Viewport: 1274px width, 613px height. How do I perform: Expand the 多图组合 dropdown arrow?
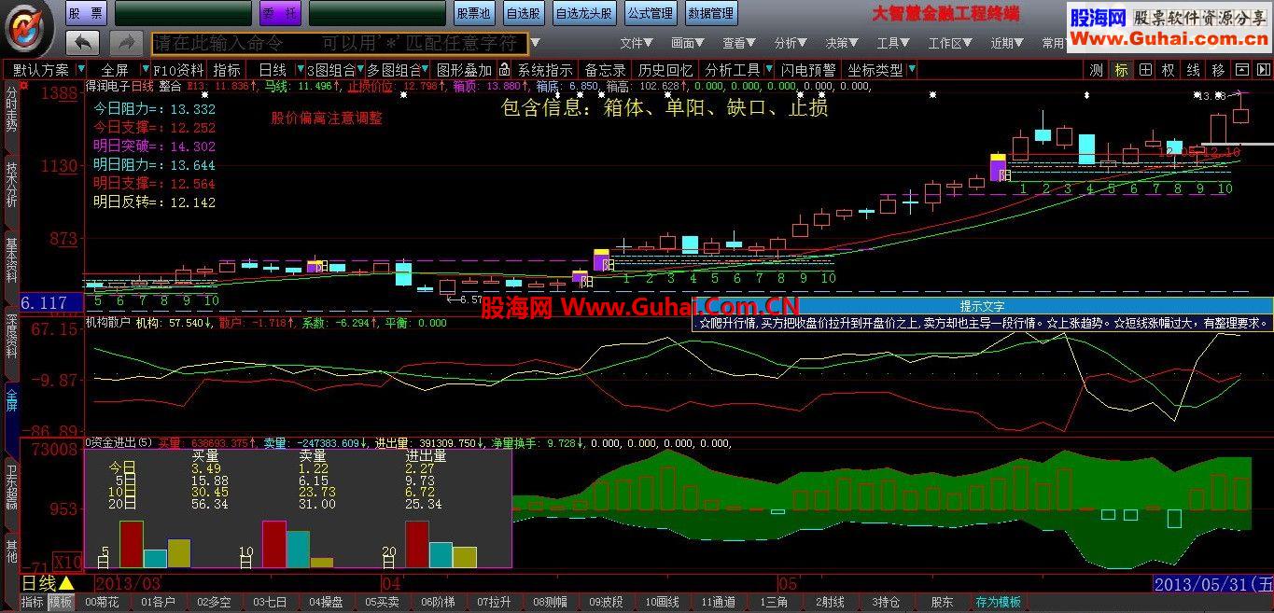click(x=426, y=70)
